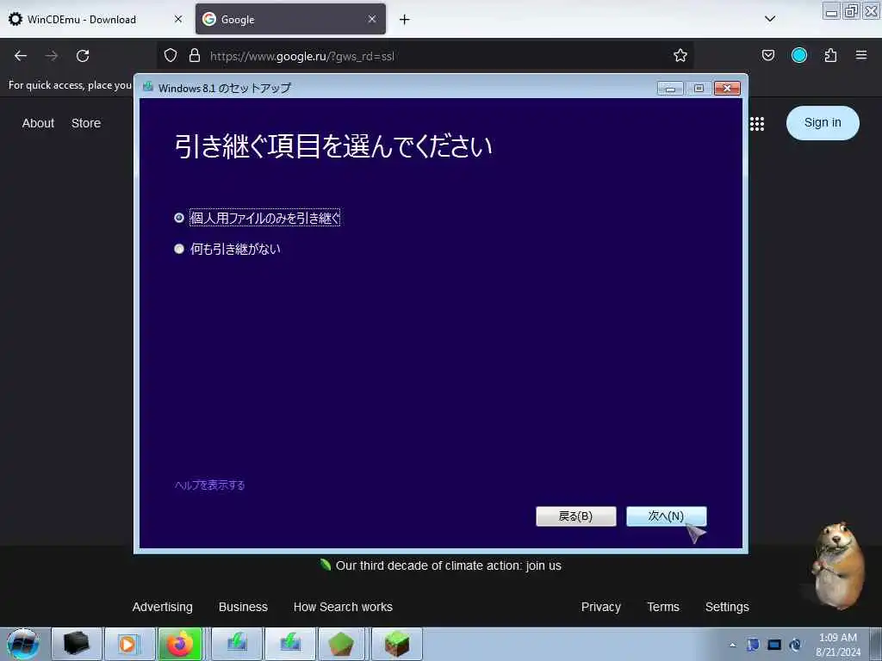The image size is (882, 661).
Task: Open the media player taskbar icon
Action: point(129,644)
